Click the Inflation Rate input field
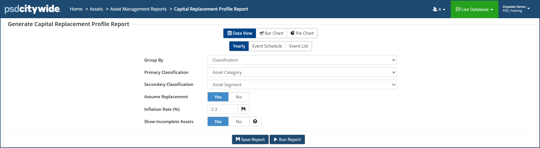Viewport: 540px width, 148px height. point(223,109)
